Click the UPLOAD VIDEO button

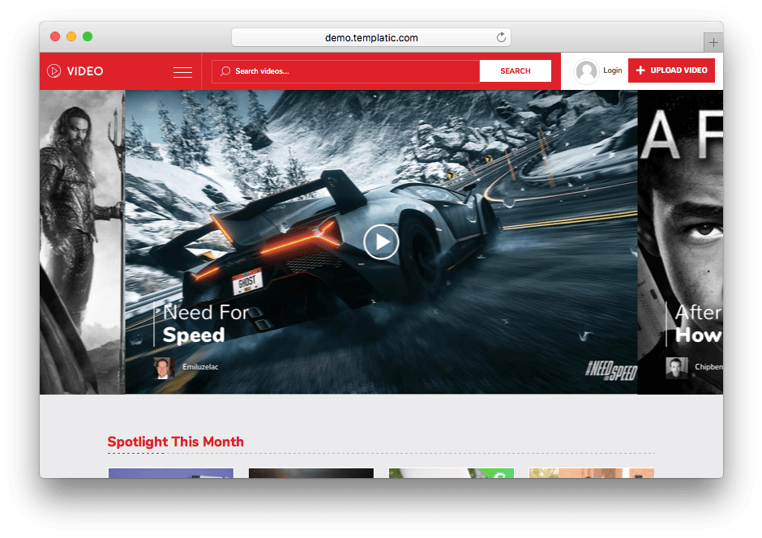tap(671, 70)
